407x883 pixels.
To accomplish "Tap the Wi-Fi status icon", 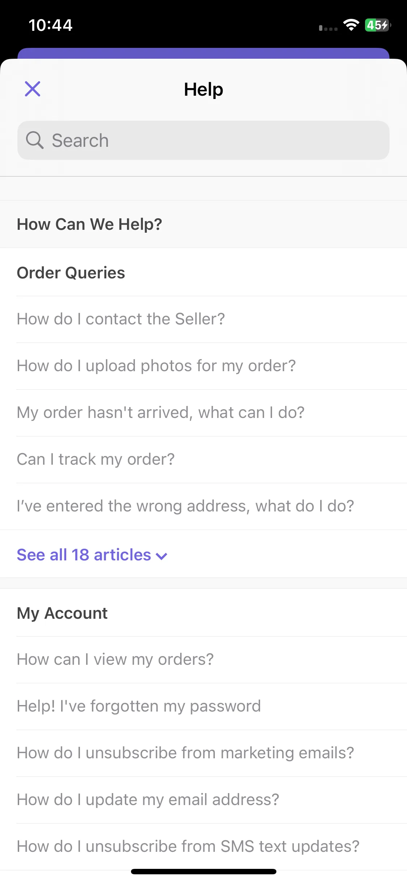I will click(351, 25).
